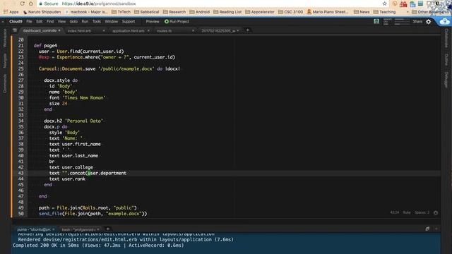Open the Window menu
Screen dimensions: 452x254
point(112,21)
